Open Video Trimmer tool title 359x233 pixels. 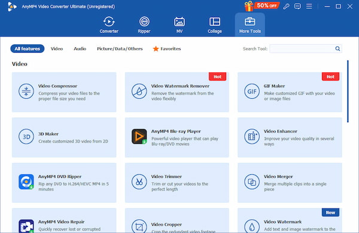(x=166, y=177)
